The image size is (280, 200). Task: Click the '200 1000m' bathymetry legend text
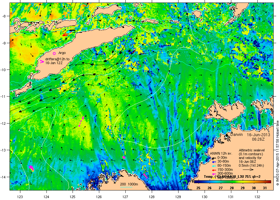129,184
